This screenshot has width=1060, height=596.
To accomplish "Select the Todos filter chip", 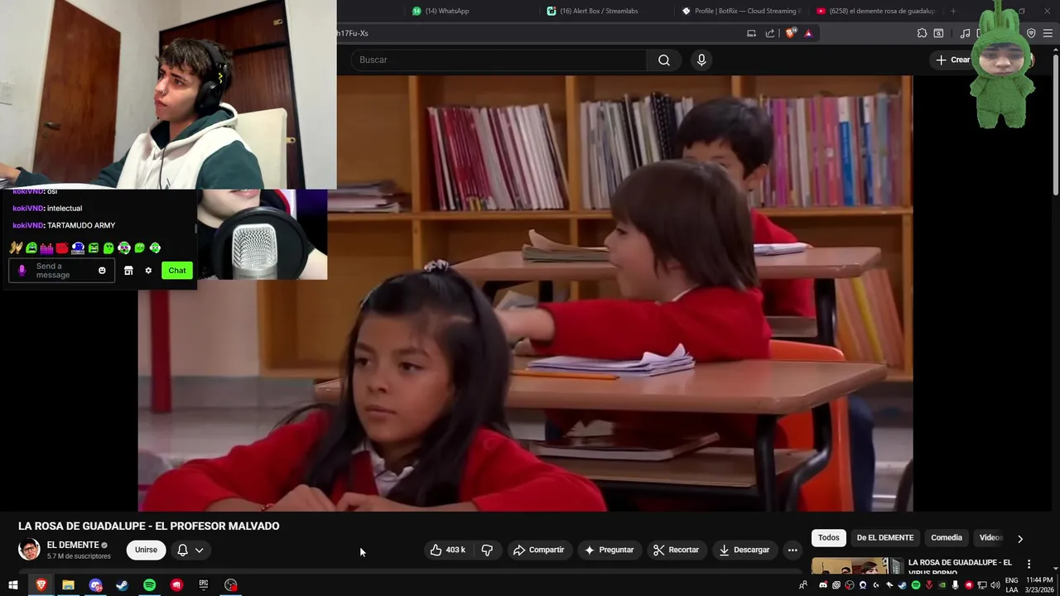I will coord(829,537).
